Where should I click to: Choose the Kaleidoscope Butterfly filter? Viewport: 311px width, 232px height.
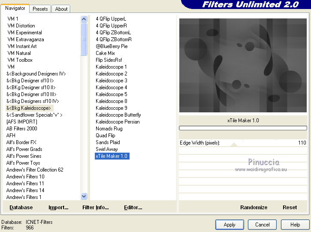[118, 115]
